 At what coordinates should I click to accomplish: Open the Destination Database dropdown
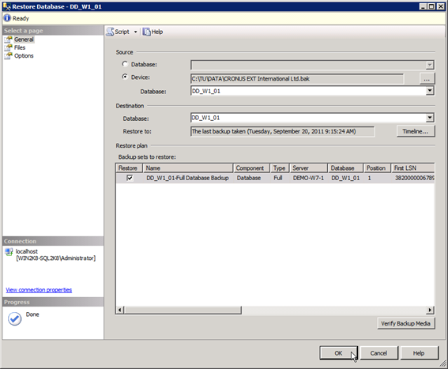[430, 118]
